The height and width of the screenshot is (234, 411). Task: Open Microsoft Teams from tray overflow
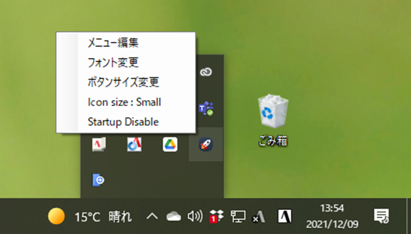pyautogui.click(x=205, y=108)
